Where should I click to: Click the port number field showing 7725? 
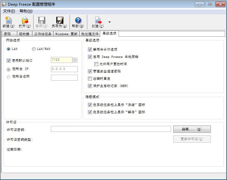[x=62, y=60]
